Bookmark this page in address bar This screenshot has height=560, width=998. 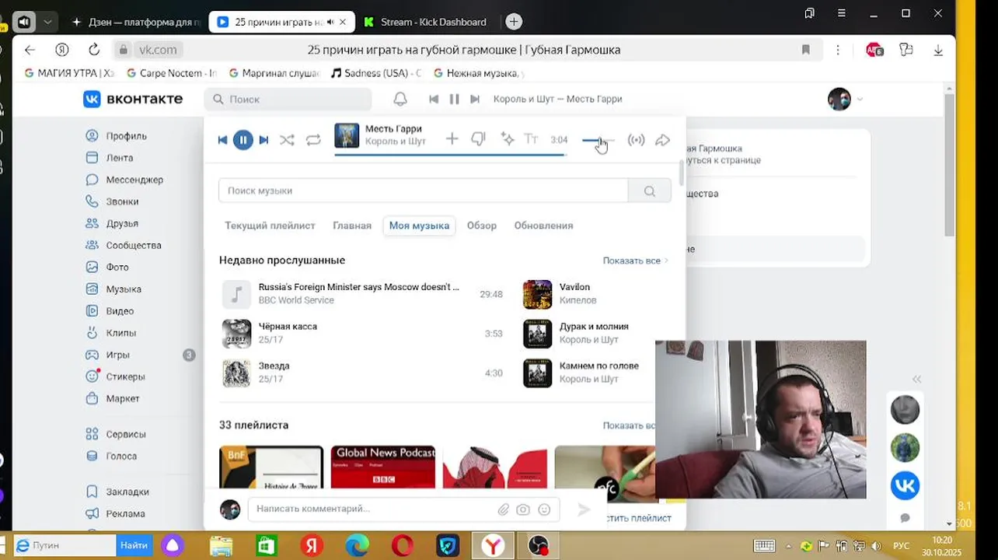pos(806,50)
